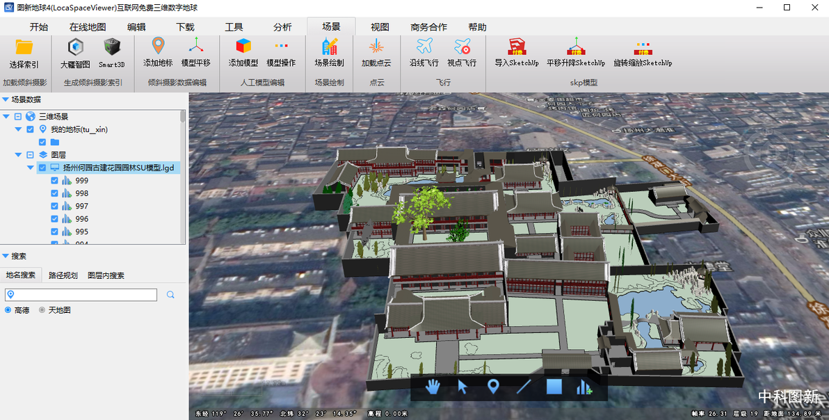This screenshot has width=829, height=420.
Task: Select the 地名搜索 search tab
Action: [21, 275]
